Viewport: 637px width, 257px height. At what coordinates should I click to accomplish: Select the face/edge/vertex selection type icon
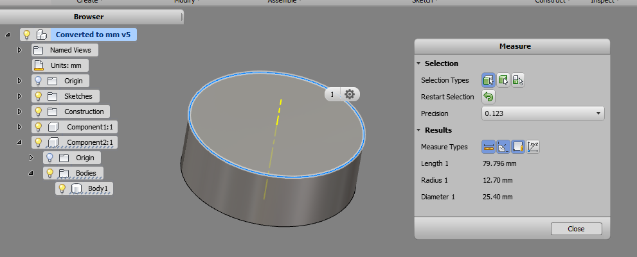[489, 80]
